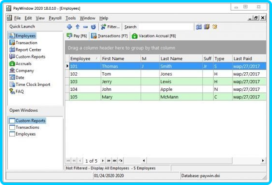272x185 pixels.
Task: Select employee 101 cell
Action: (x=85, y=67)
